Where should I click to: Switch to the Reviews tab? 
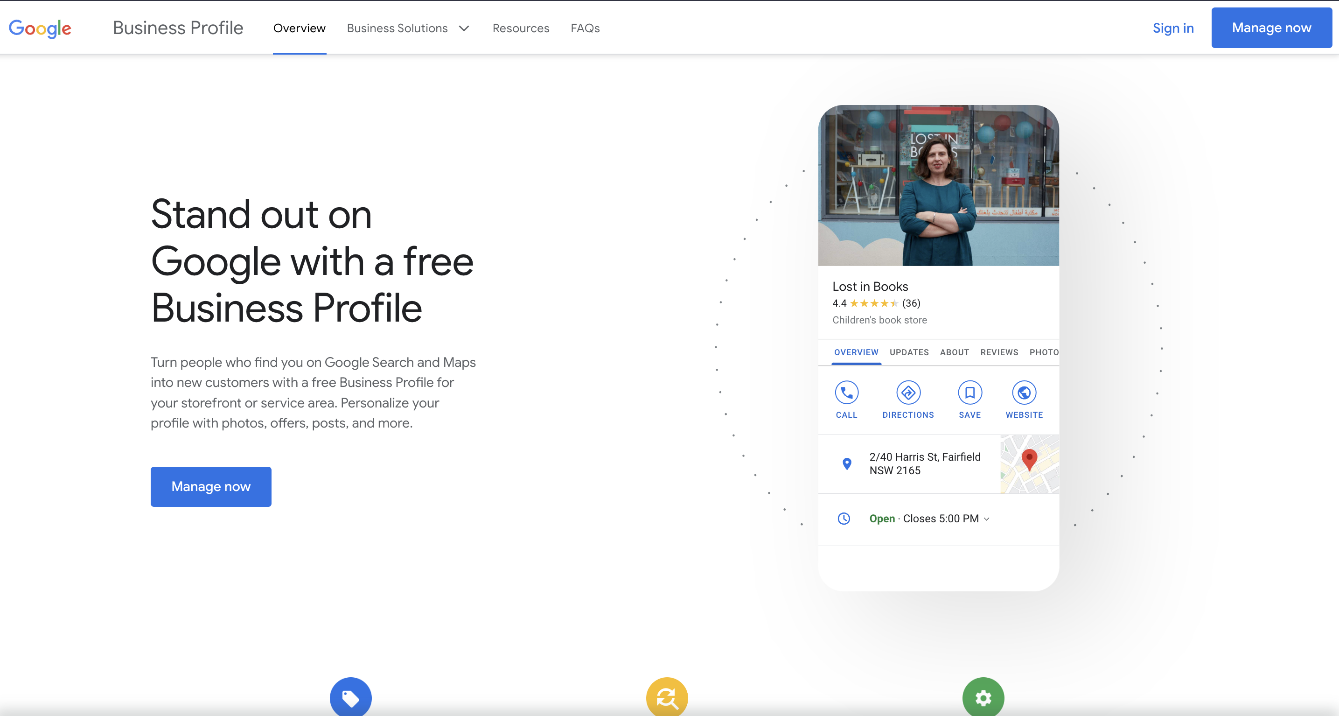(x=999, y=352)
